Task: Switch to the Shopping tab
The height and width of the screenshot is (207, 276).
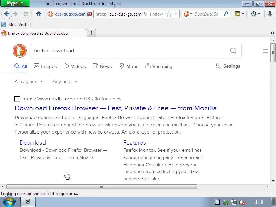Action: point(159,66)
